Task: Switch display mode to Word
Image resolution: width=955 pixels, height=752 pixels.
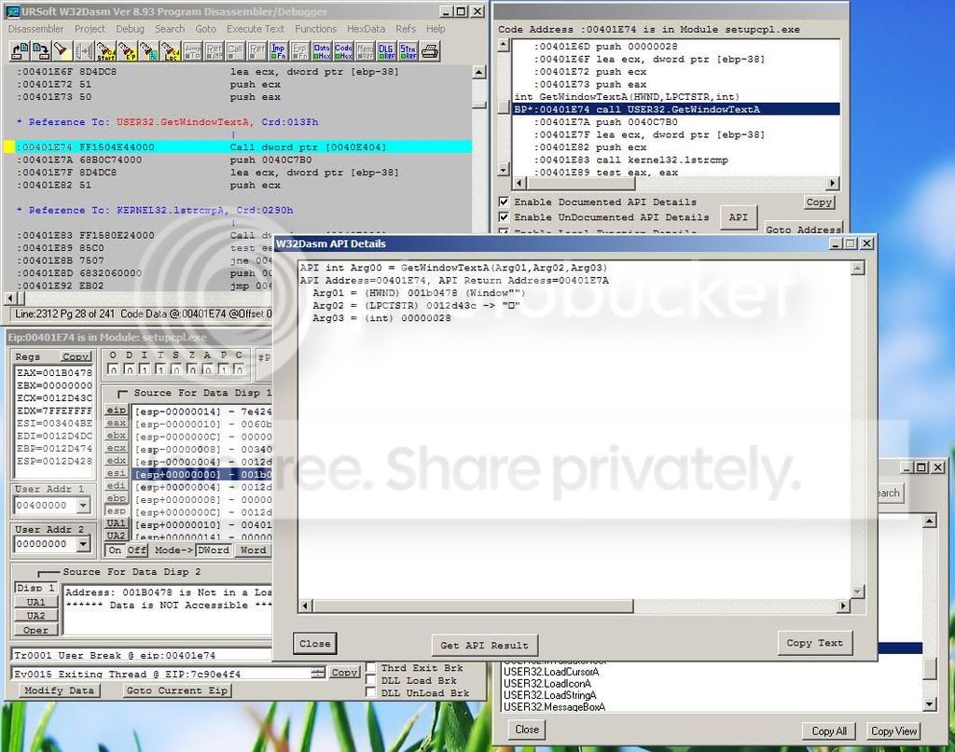Action: [254, 550]
